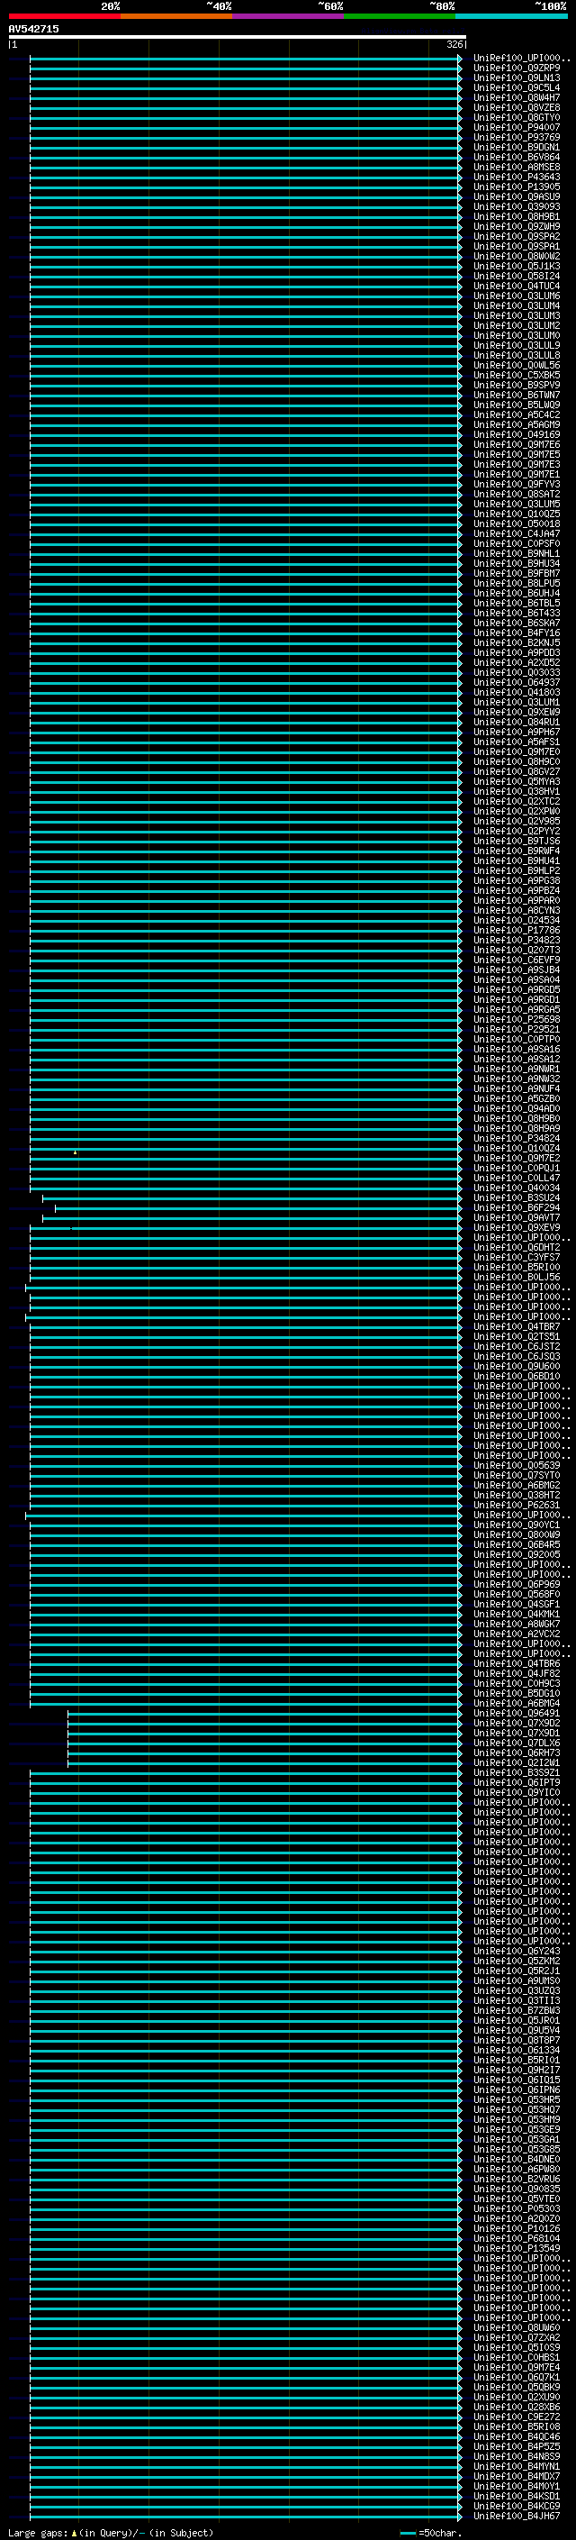Select the UniRef100_P25698 alignment label
Screen dimensions: 576x2540
pos(517,1020)
